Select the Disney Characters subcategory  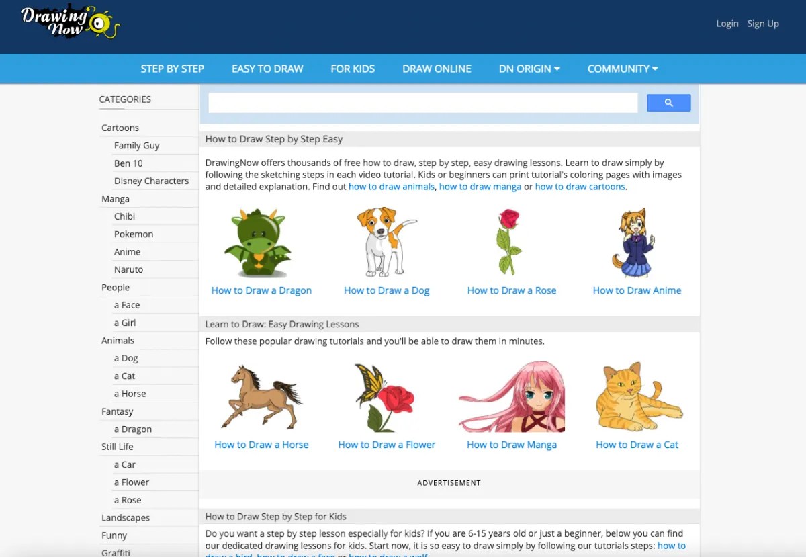[152, 181]
